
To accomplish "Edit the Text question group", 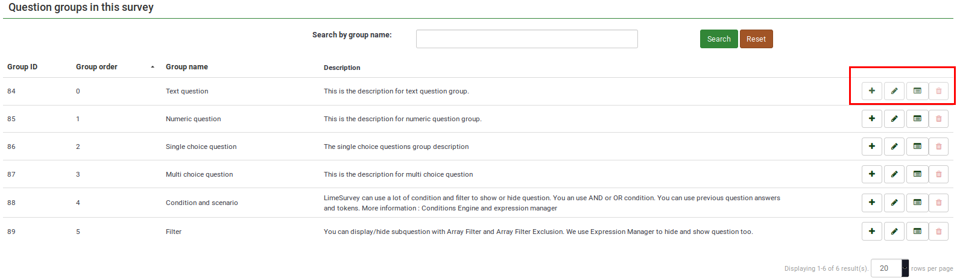I will coord(894,91).
